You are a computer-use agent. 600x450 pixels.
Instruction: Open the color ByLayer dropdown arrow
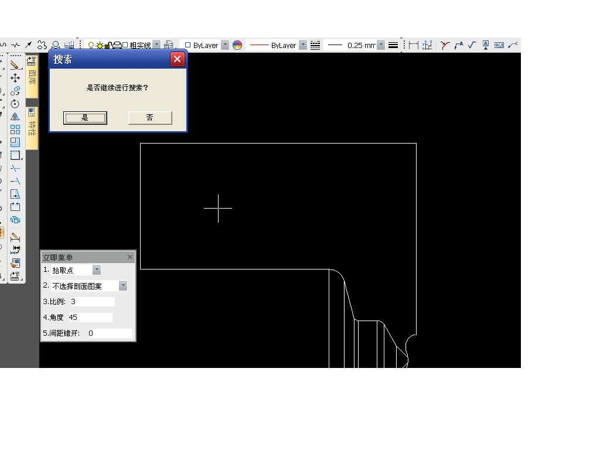(226, 45)
